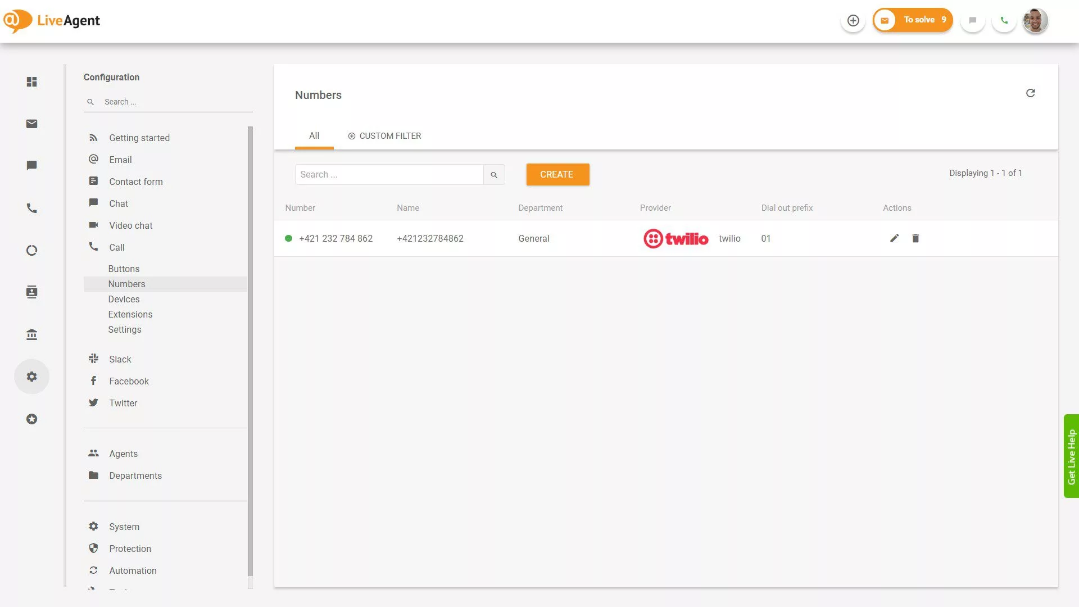Switch to the All tab
Screen dimensions: 1079x607
[314, 135]
